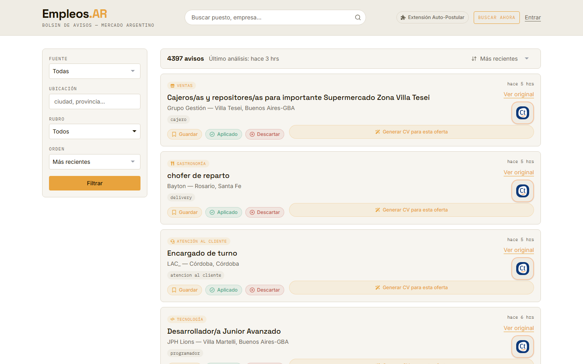The height and width of the screenshot is (364, 583).
Task: Open Ver original for Encargado de turno
Action: 519,250
